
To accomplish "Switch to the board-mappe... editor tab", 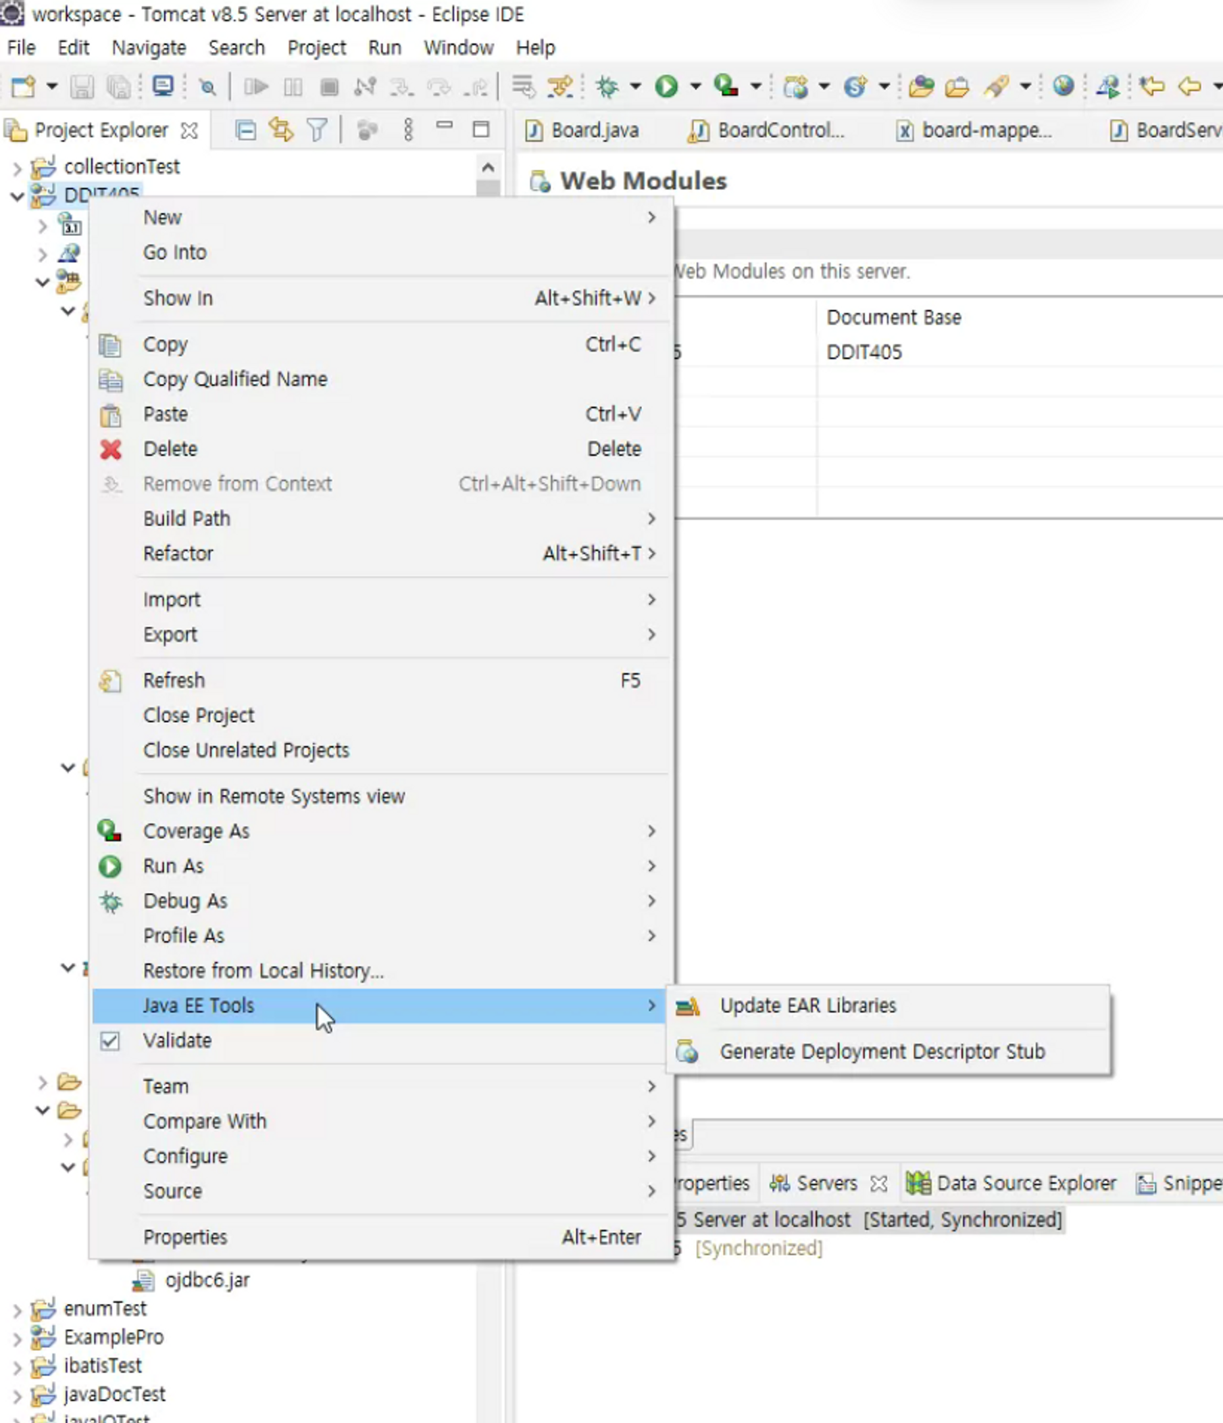I will pos(974,130).
